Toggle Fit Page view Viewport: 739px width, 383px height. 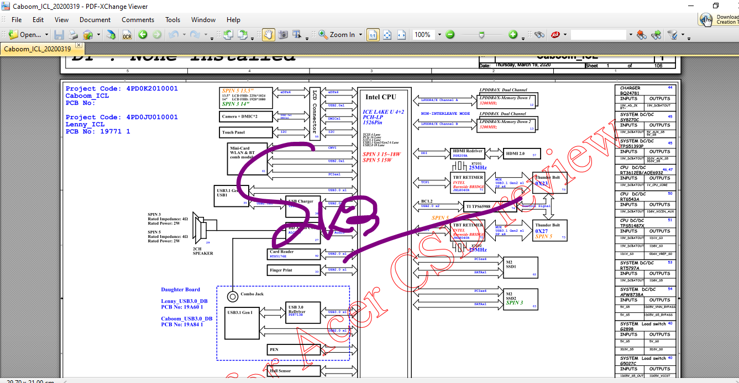(387, 35)
